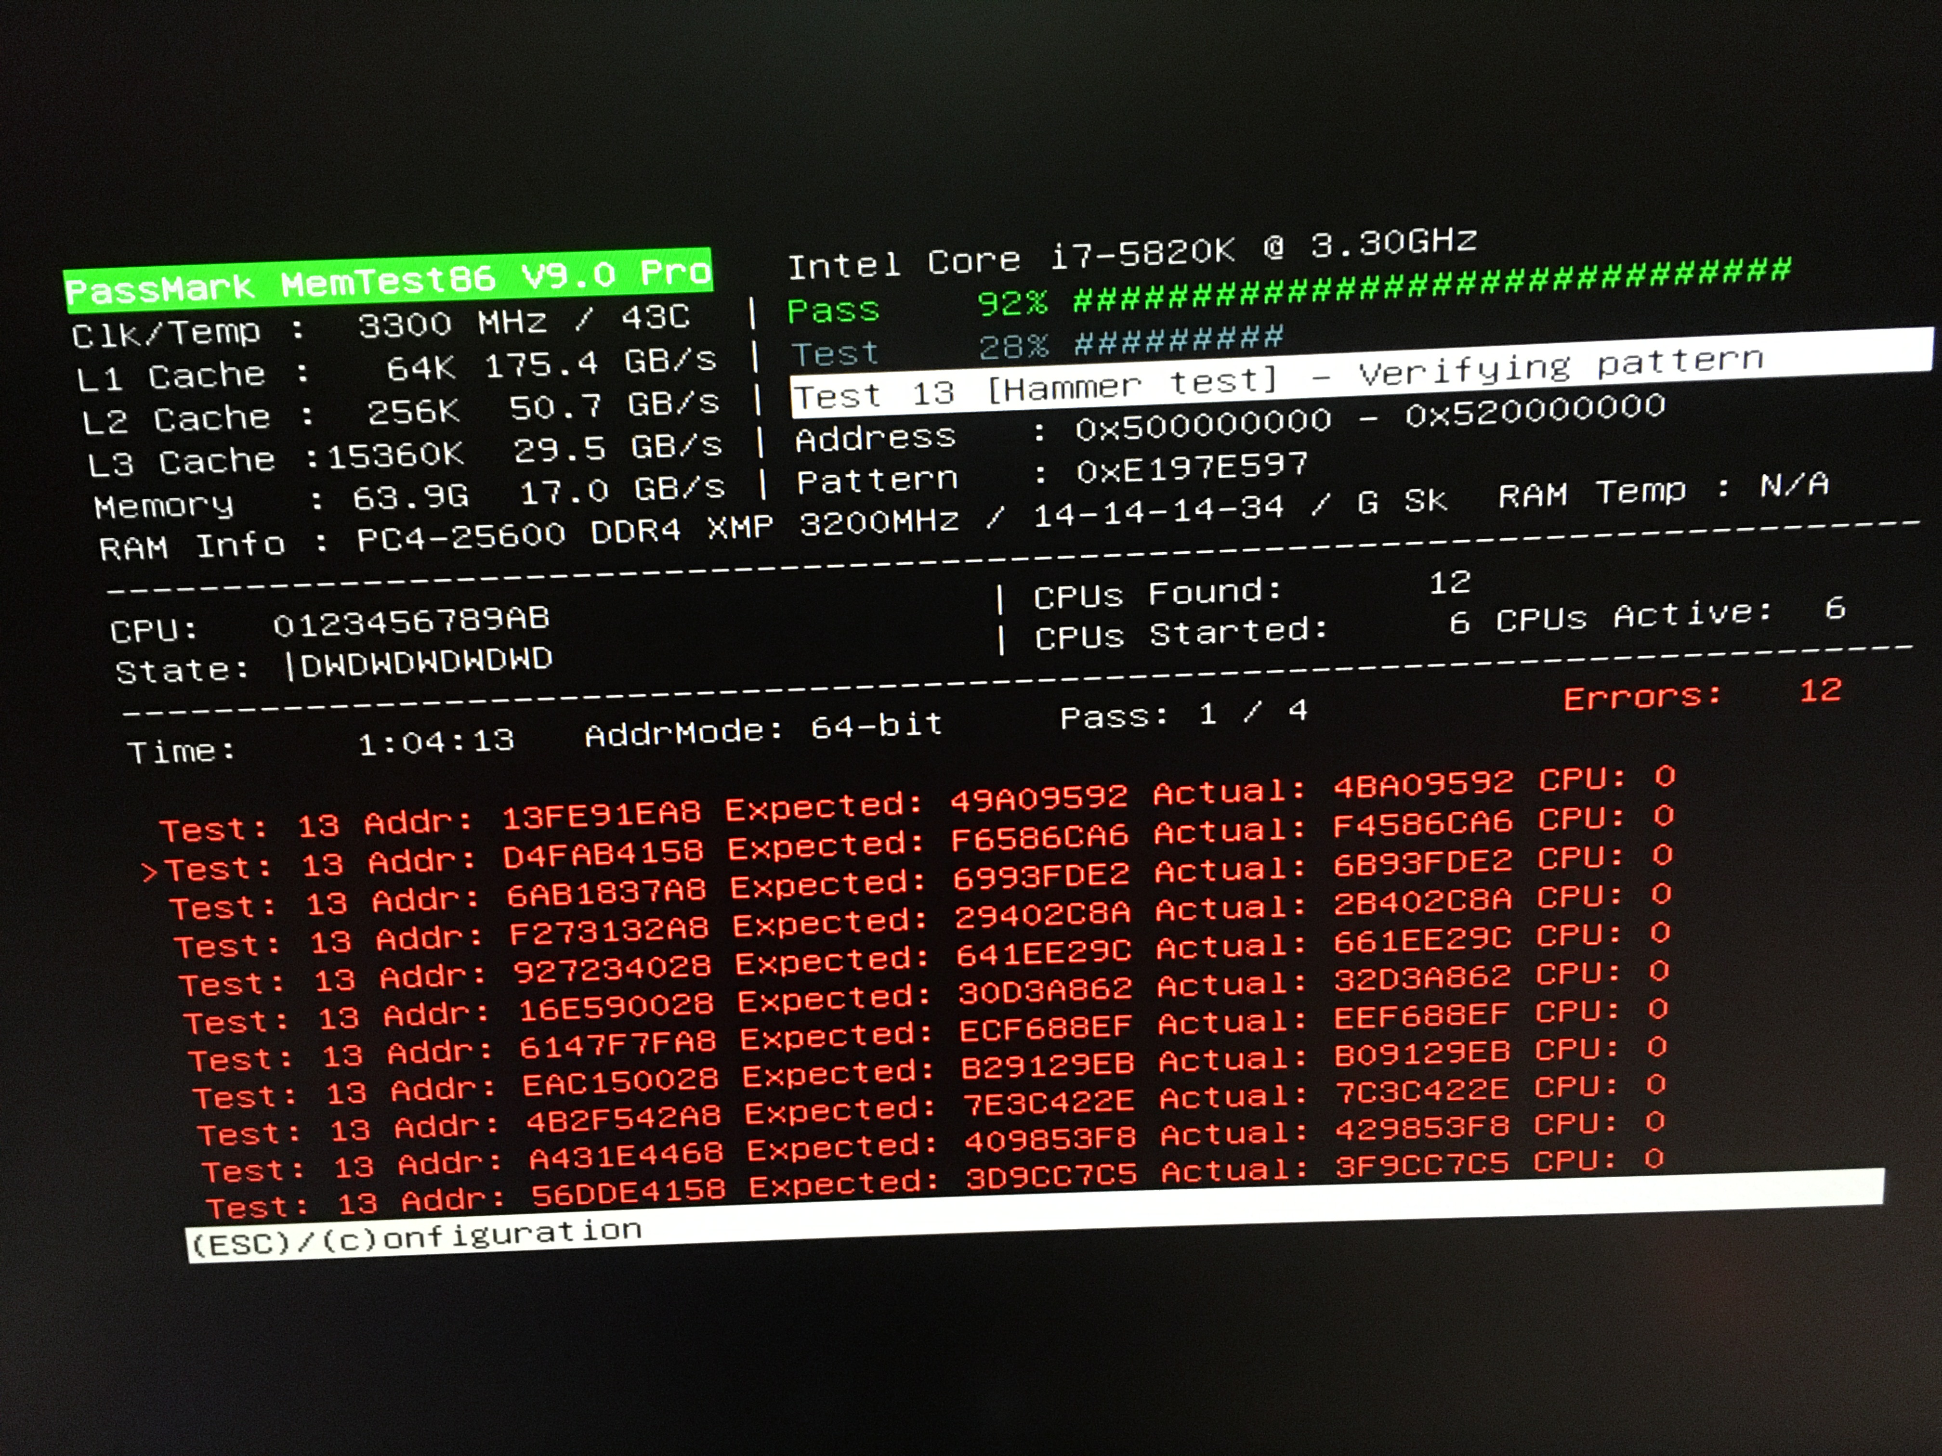Select error row with address 6AB1837A8
Viewport: 1942px width, 1456px height.
coord(606,894)
